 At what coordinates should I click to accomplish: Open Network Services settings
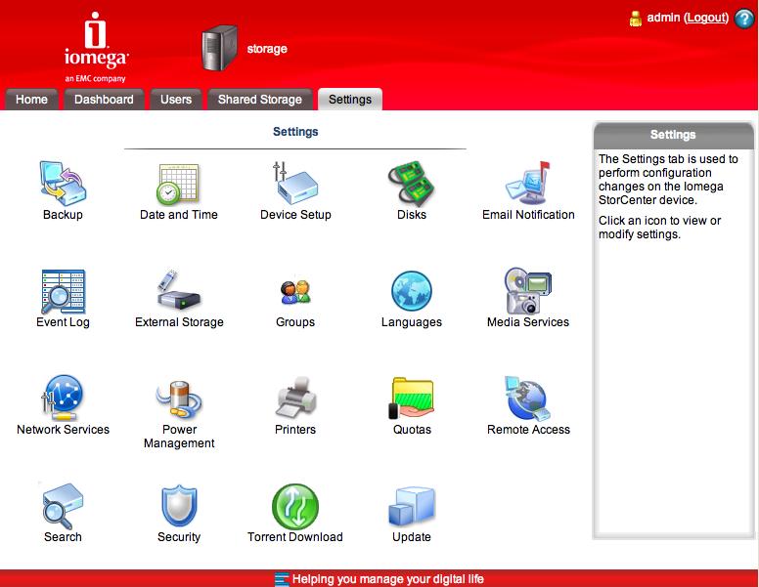(x=63, y=398)
